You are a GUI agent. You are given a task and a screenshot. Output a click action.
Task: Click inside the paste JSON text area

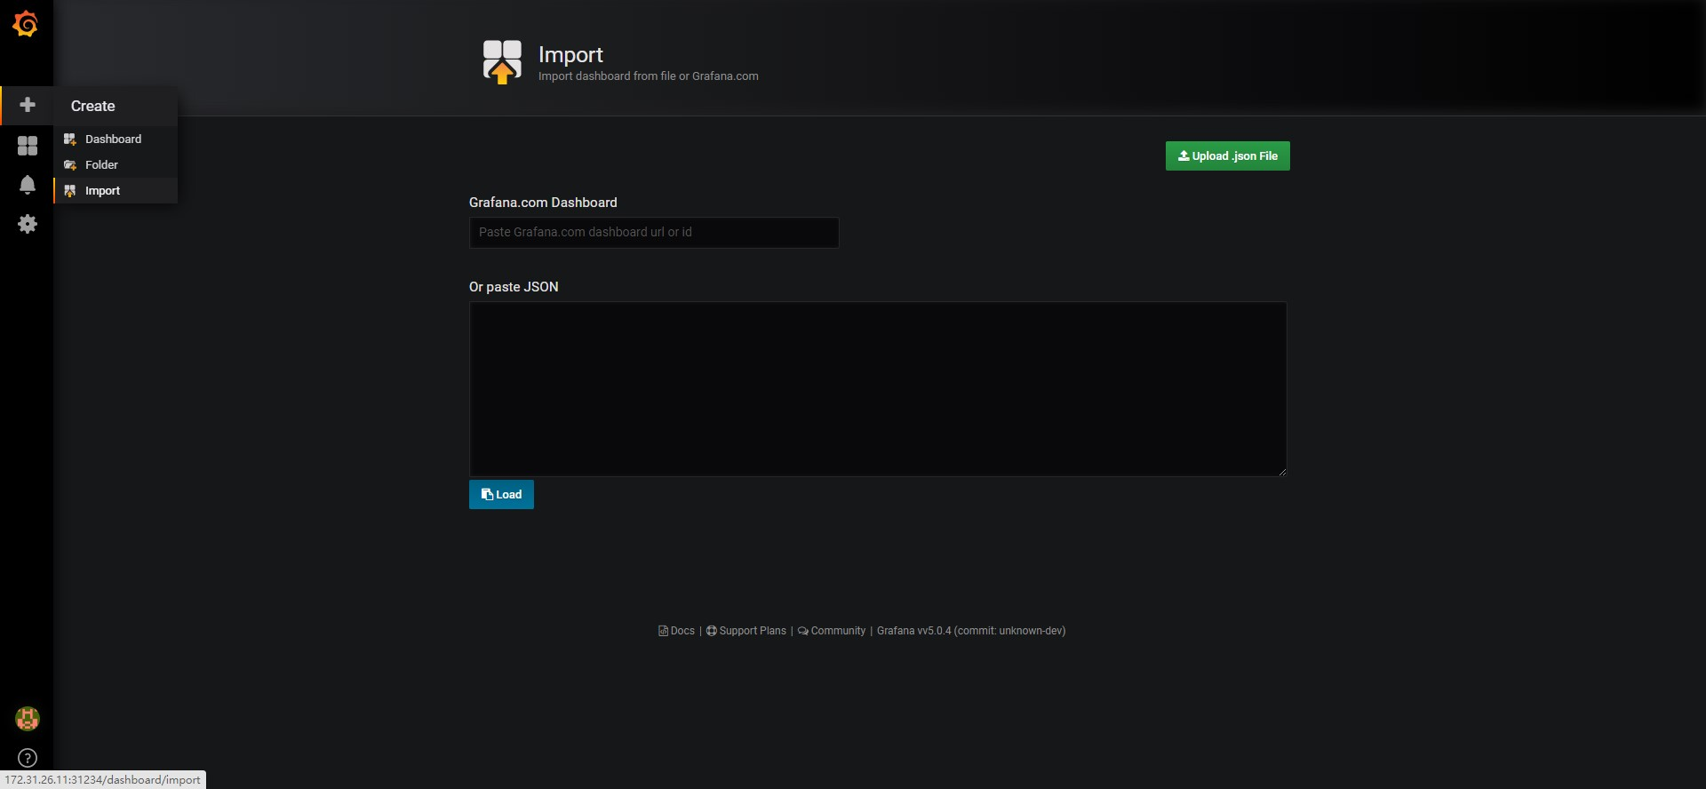coord(878,388)
